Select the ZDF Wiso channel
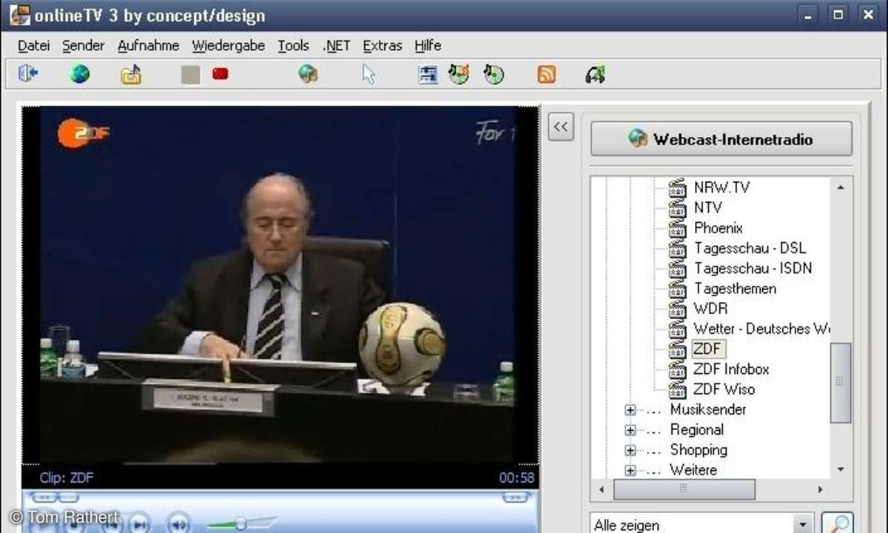 724,389
